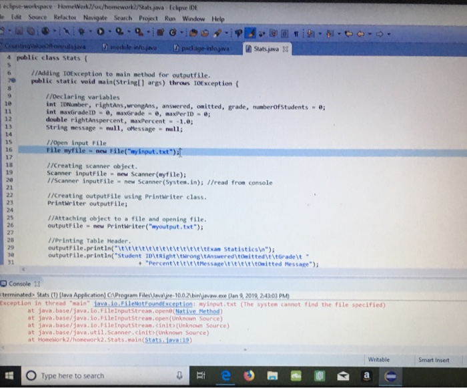Run the program with the Run button
This screenshot has width=467, height=388.
100,31
